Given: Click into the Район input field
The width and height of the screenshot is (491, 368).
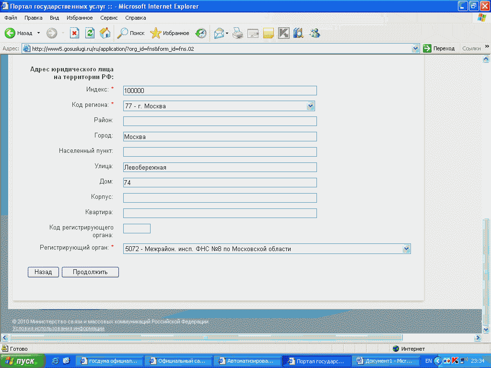Looking at the screenshot, I should pos(220,121).
